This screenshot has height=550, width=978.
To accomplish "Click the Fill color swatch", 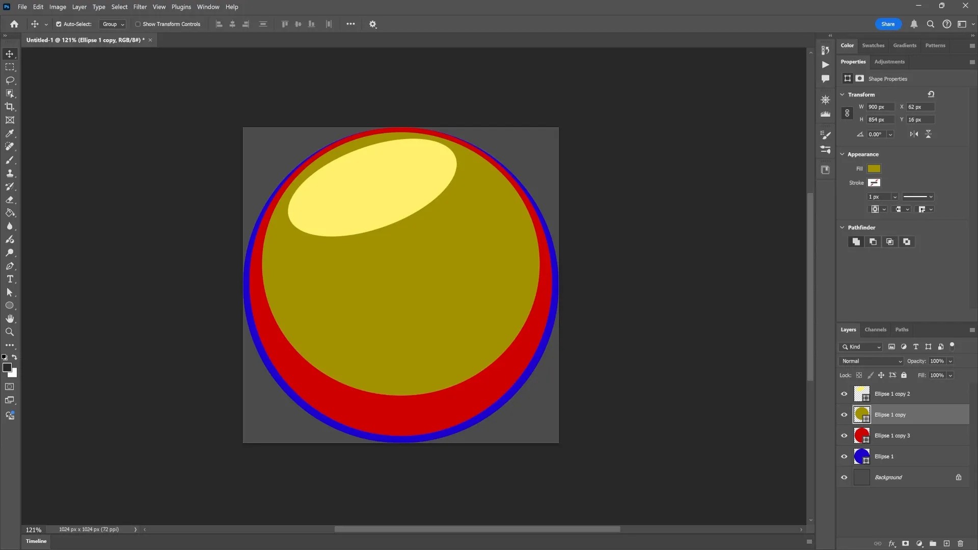I will click(874, 169).
